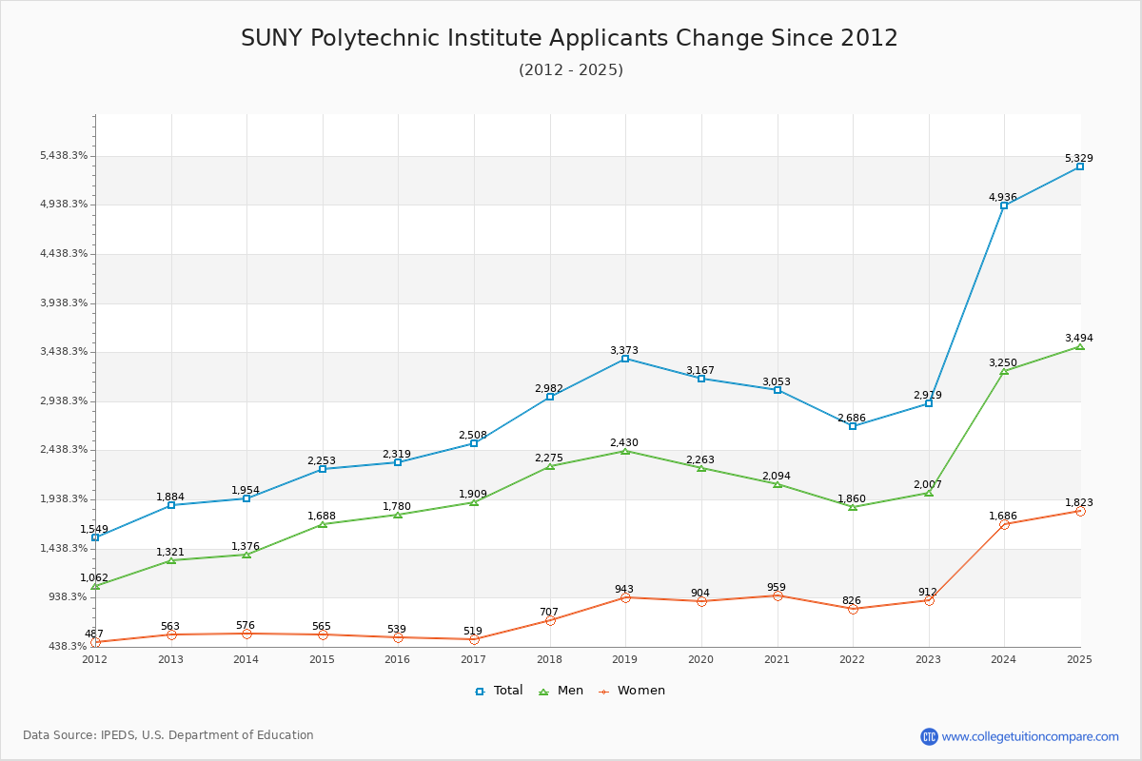Select the Men 2025 data point 3,494

[1080, 346]
